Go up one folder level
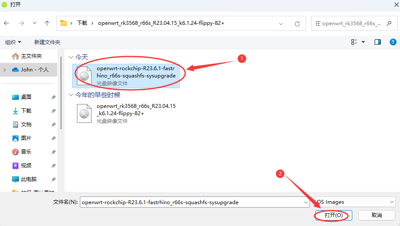 pyautogui.click(x=47, y=23)
